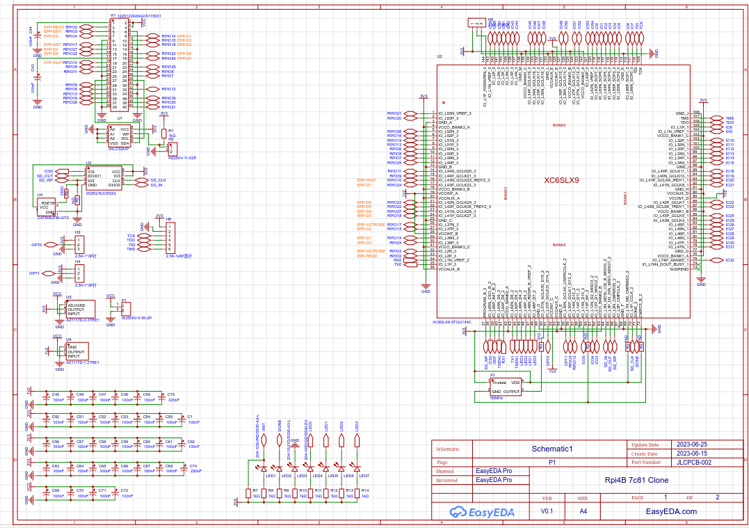This screenshot has width=749, height=528.
Task: Click resistor R14 designator
Action: tap(365, 490)
